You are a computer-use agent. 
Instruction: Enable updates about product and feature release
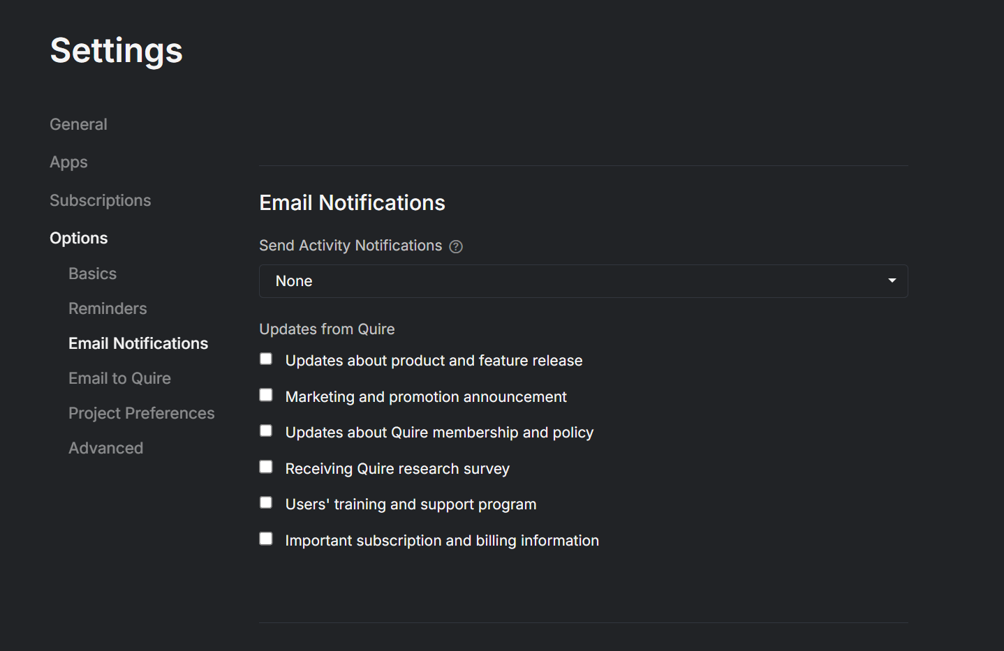266,359
